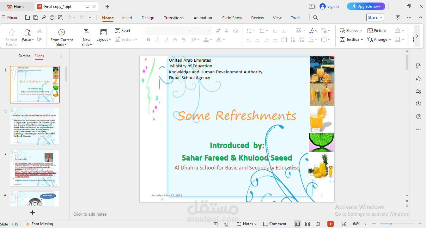
Task: Click the Share button
Action: (375, 17)
